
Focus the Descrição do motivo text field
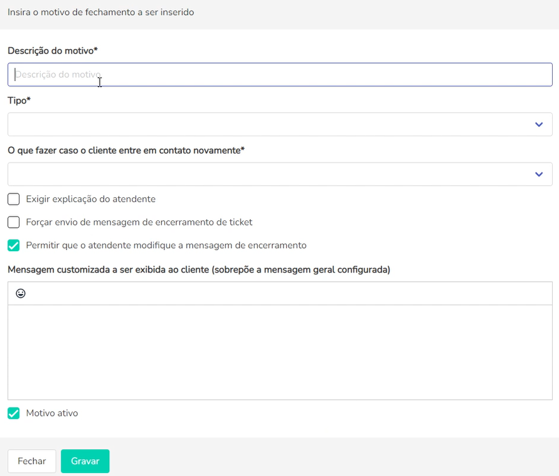[279, 74]
